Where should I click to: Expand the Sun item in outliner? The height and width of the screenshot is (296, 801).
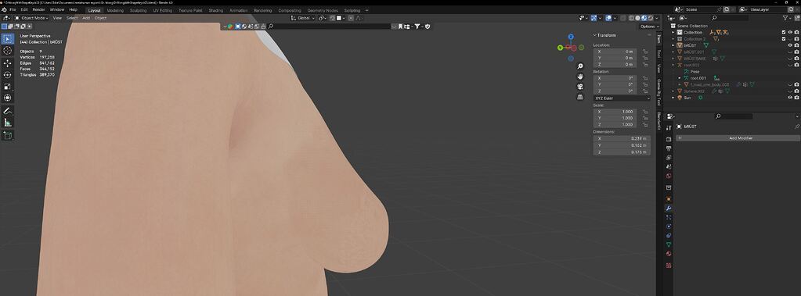tap(673, 98)
